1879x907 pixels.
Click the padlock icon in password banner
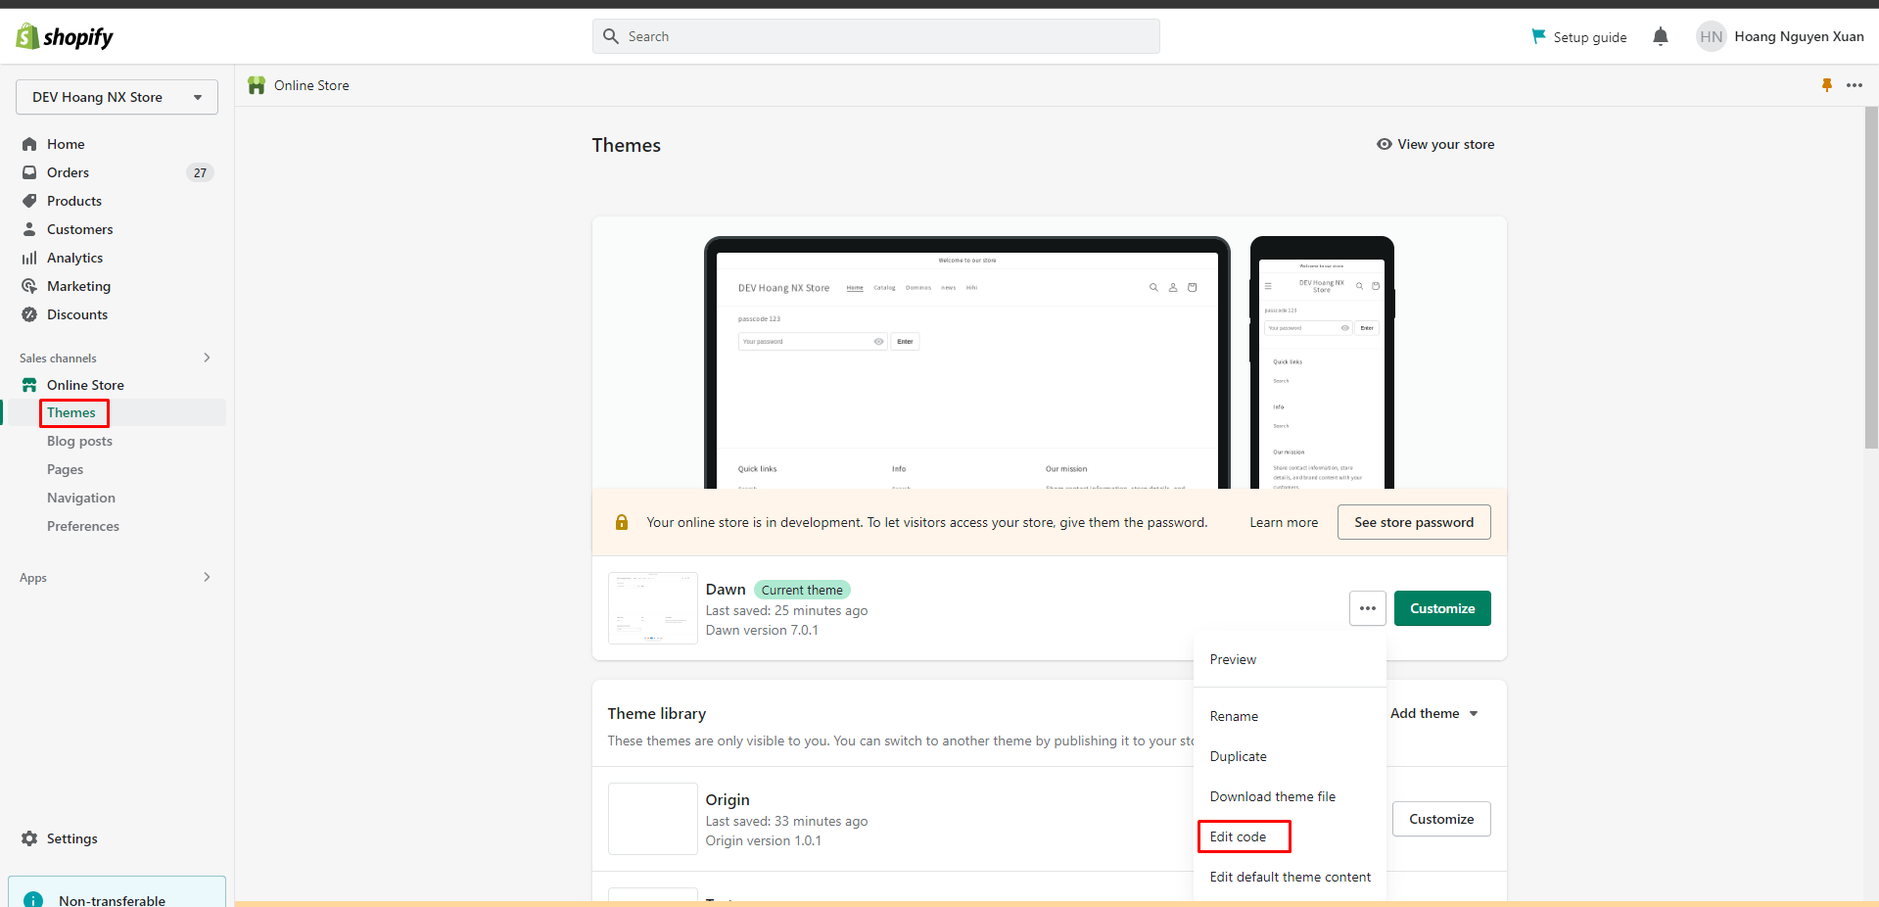click(622, 522)
